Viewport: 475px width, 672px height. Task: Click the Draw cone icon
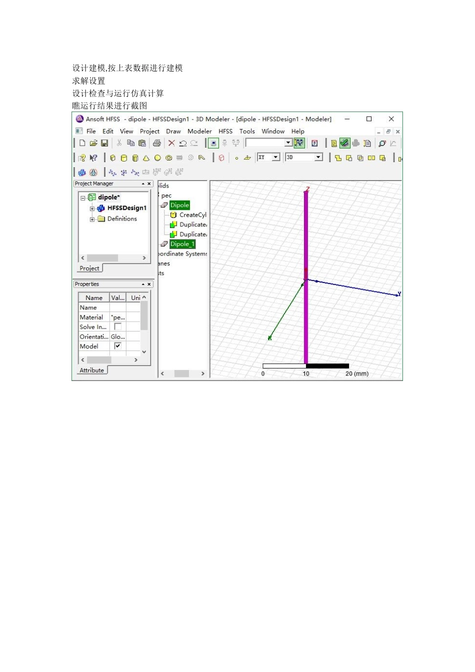coord(146,158)
